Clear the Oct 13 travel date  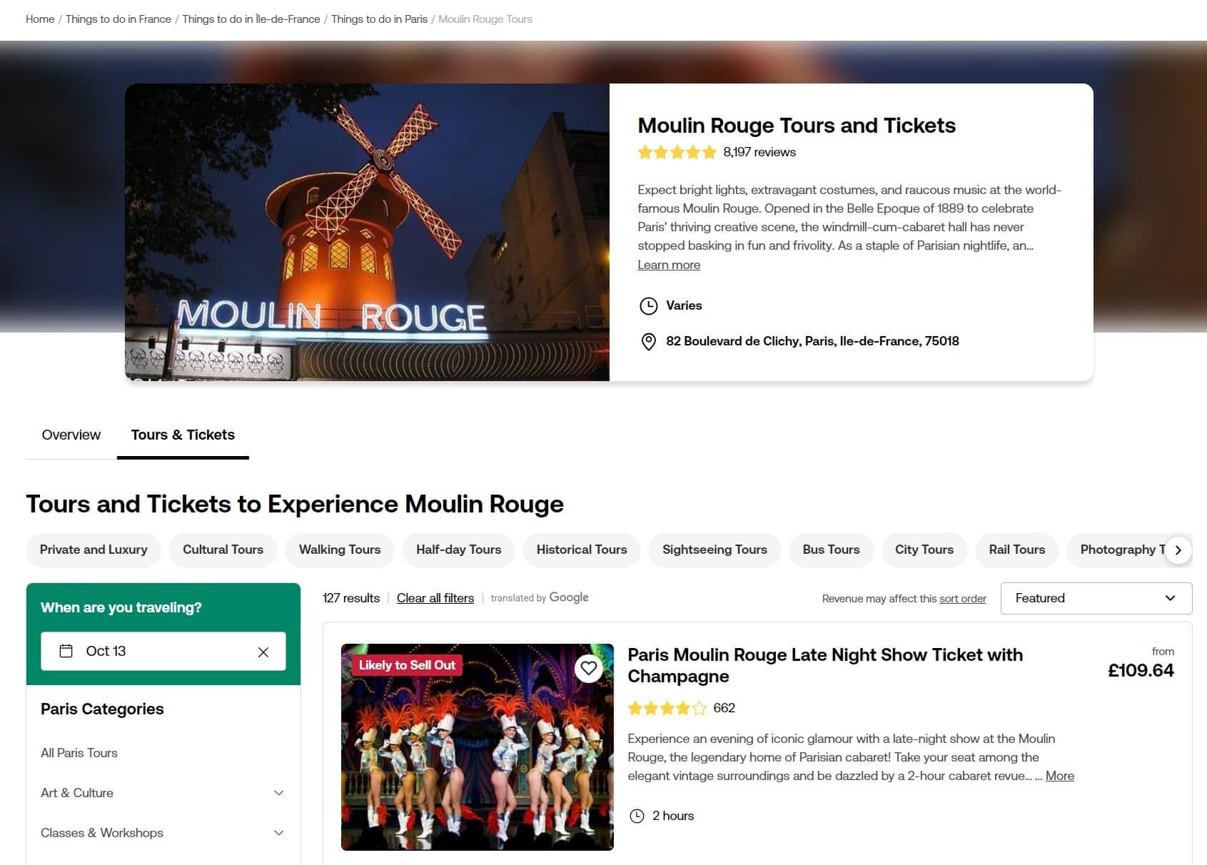tap(263, 652)
